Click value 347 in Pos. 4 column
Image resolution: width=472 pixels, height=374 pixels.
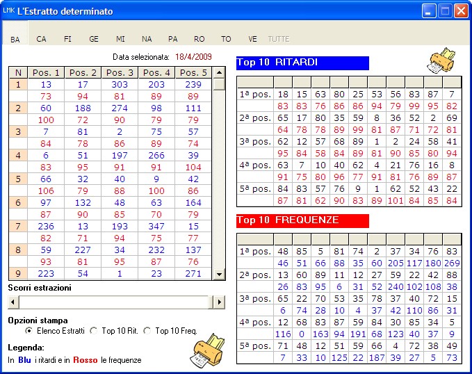point(156,226)
